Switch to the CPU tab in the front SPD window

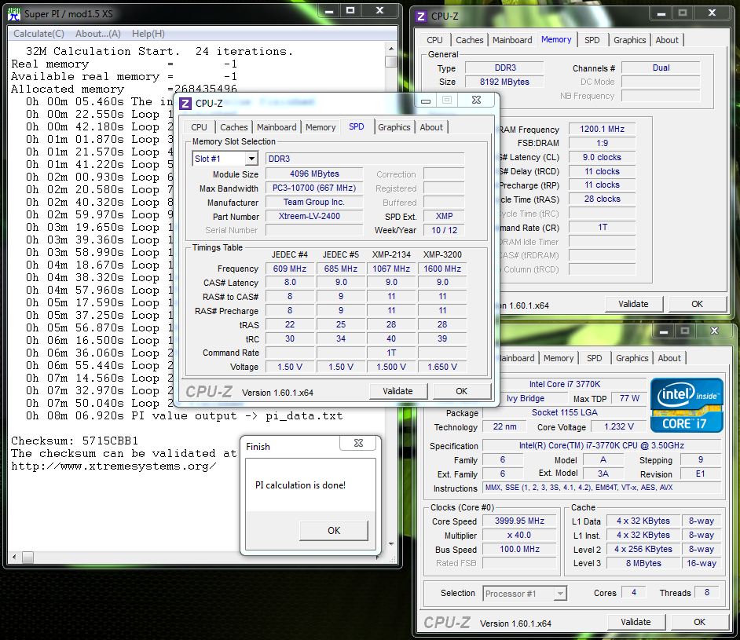199,127
